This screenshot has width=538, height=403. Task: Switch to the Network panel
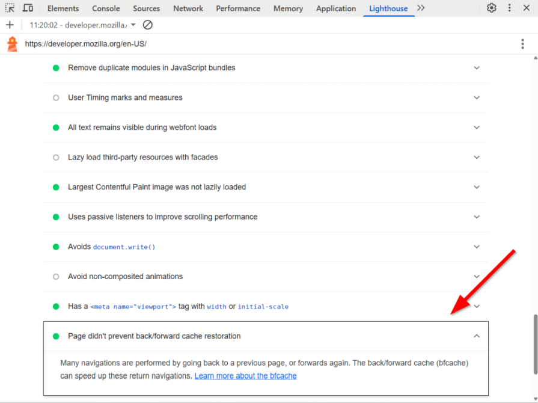tap(188, 8)
